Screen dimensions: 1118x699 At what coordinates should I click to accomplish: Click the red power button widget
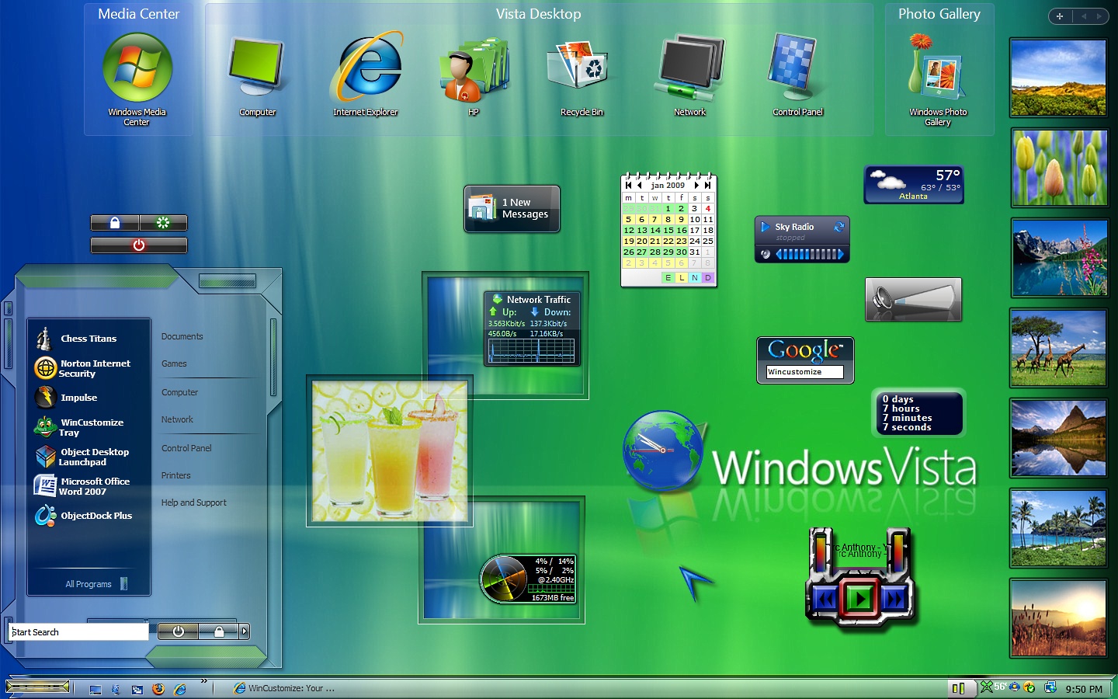139,245
